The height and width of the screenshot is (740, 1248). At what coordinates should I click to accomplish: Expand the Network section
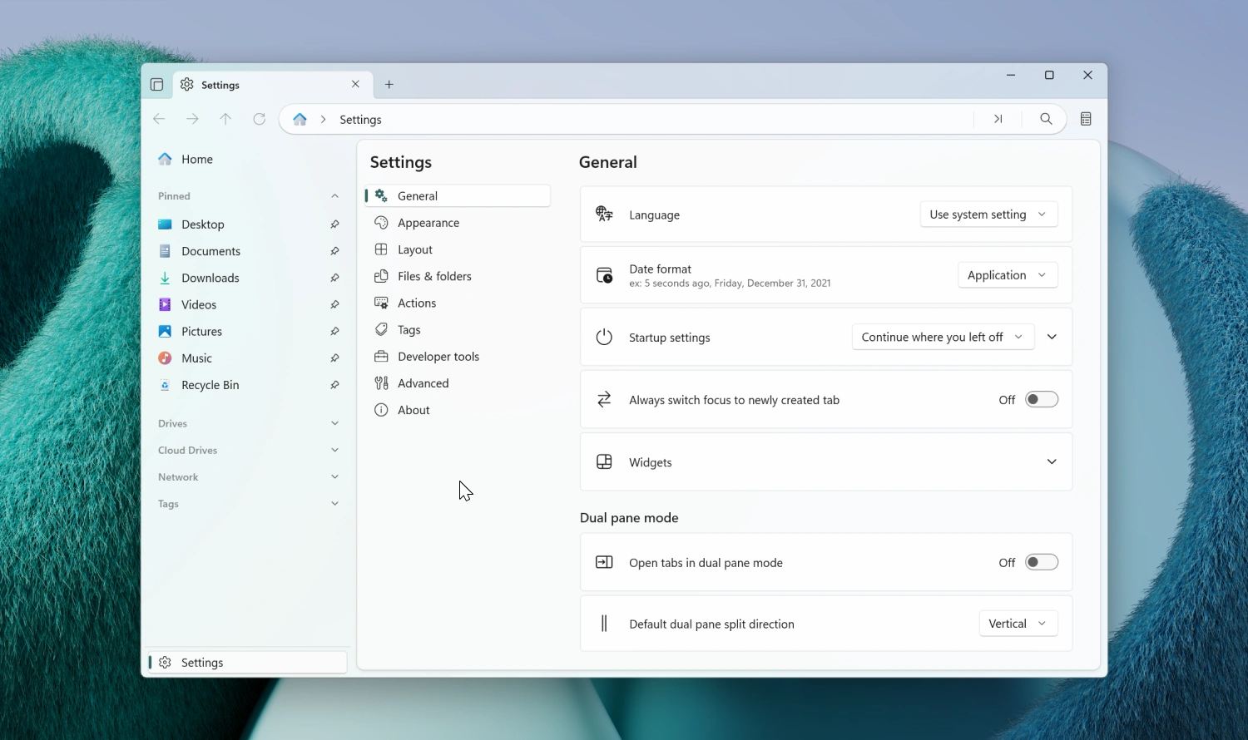pyautogui.click(x=334, y=476)
